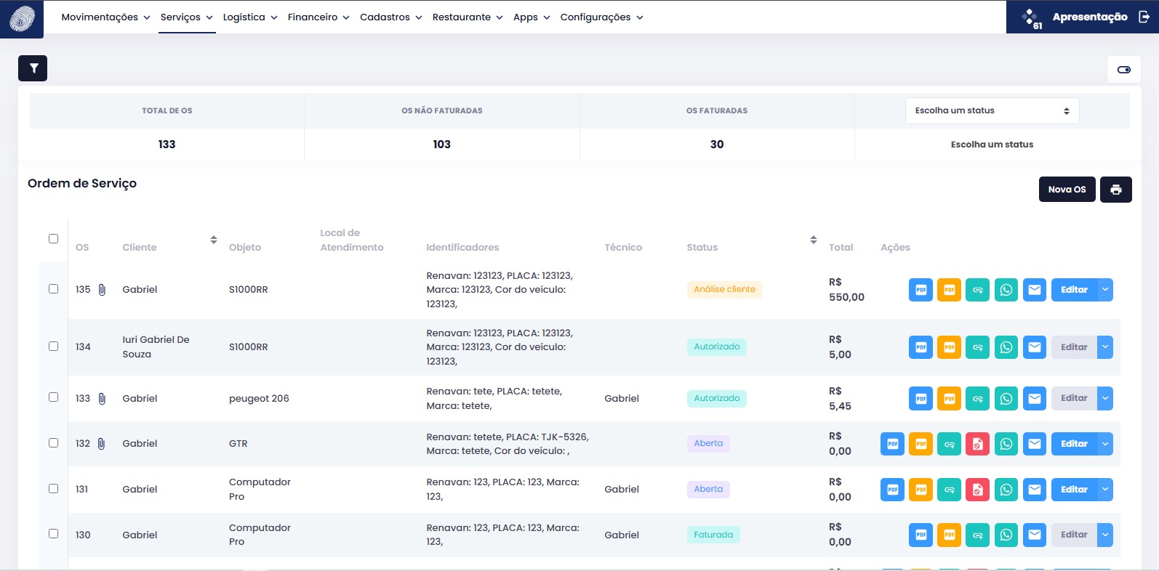Open orange PDF for OS 134
Viewport: 1159px width, 571px height.
[x=949, y=347]
